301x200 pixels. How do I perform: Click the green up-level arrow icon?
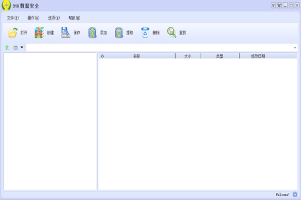(x=7, y=47)
